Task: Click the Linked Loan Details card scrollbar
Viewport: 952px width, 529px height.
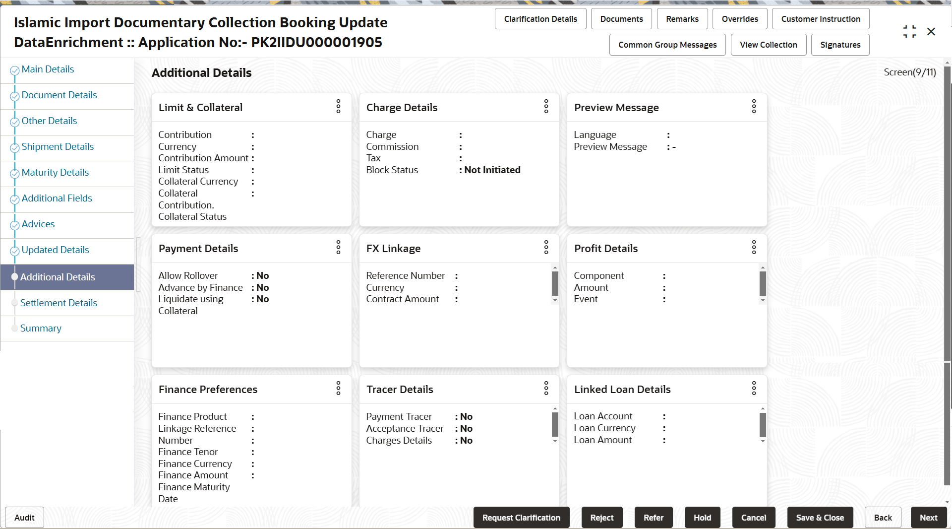Action: [763, 425]
